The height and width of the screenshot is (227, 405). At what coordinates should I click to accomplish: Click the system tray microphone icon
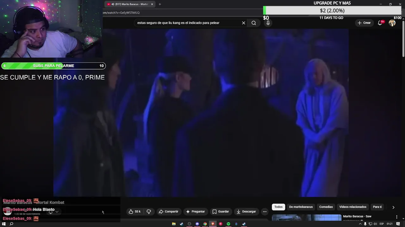click(365, 224)
